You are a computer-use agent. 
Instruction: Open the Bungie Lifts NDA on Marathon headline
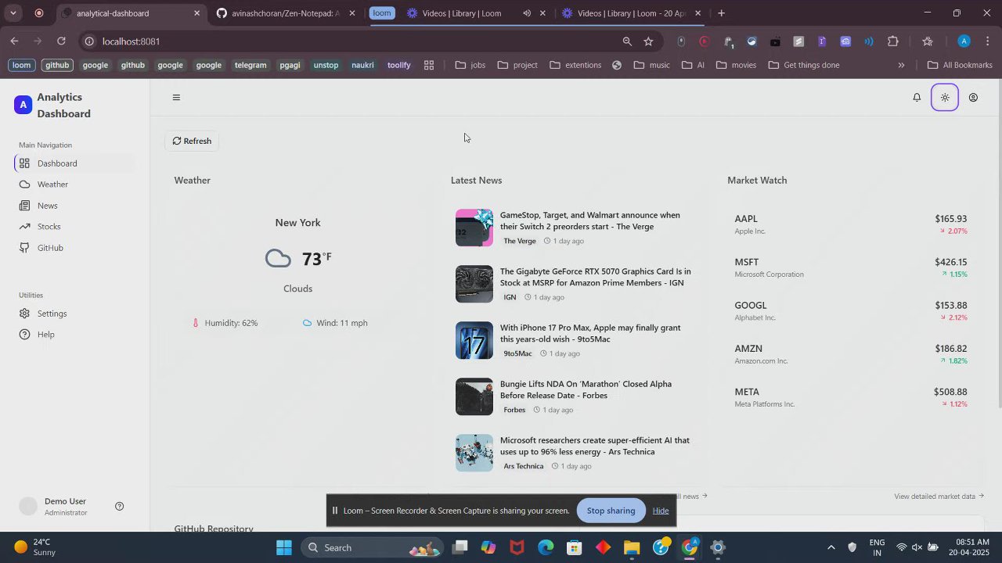click(586, 389)
